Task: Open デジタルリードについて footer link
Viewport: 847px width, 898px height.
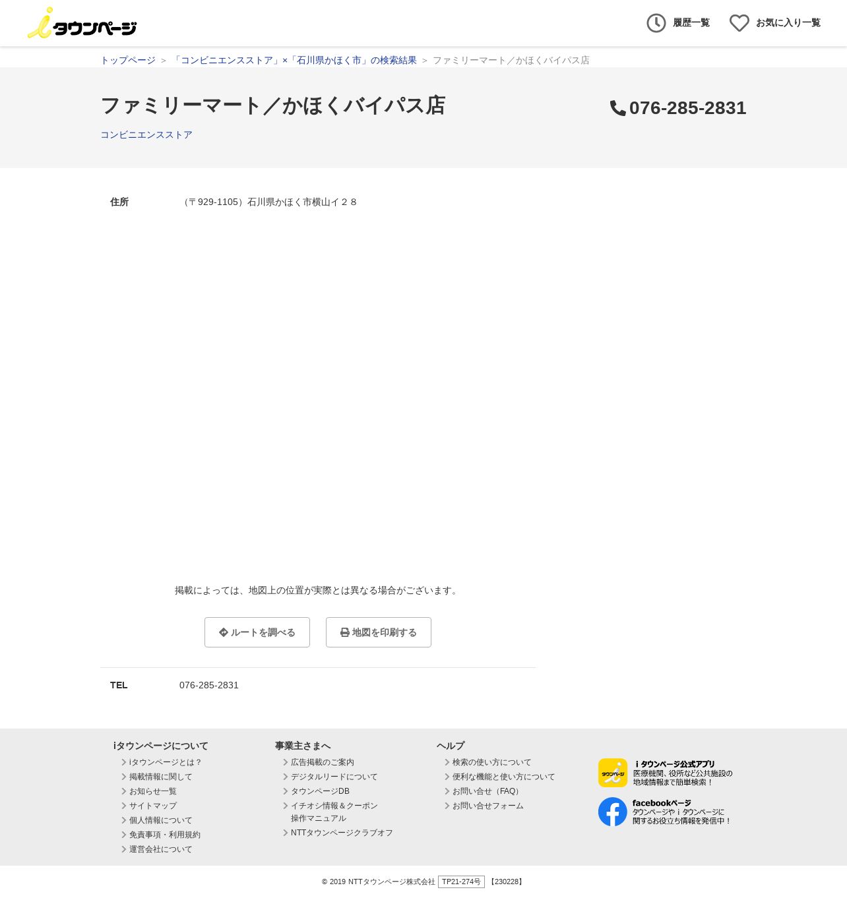Action: (x=334, y=777)
